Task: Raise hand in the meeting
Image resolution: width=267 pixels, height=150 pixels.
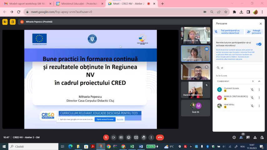Action: click(144, 137)
